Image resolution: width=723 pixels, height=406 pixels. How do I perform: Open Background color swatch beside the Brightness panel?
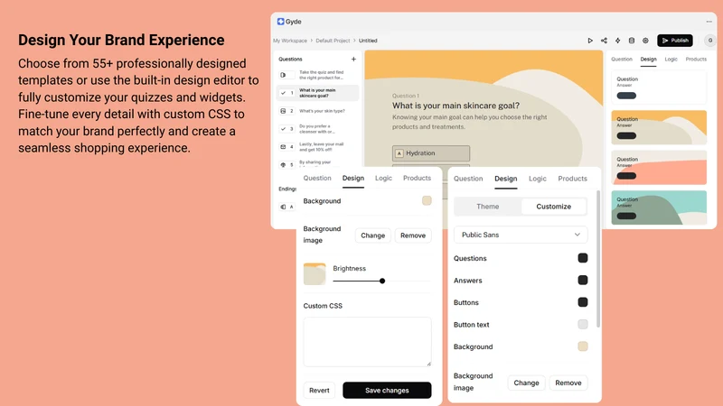(427, 200)
